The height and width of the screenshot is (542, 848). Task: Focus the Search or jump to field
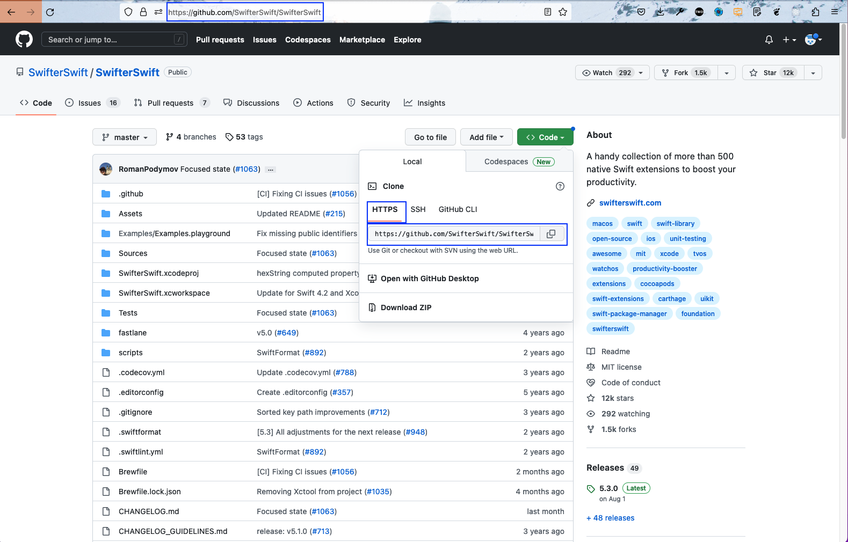click(x=114, y=39)
